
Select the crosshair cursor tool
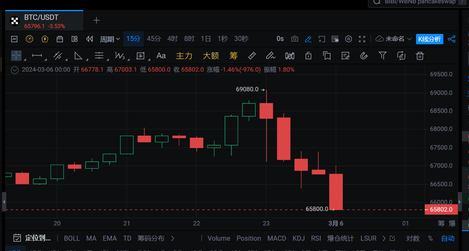click(x=16, y=55)
